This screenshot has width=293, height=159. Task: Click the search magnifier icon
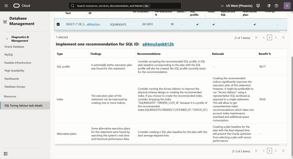(72, 6)
